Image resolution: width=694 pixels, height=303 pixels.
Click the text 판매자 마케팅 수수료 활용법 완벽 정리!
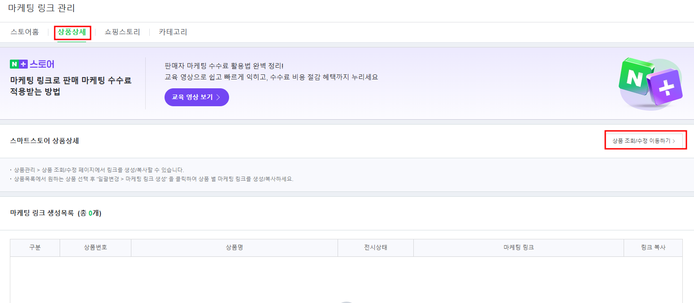224,66
